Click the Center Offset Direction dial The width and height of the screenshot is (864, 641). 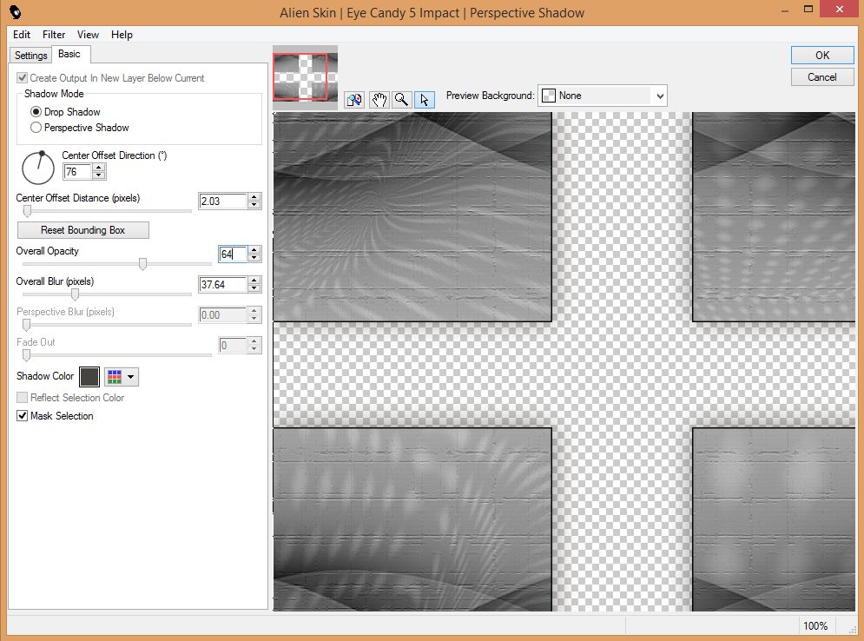[x=38, y=169]
